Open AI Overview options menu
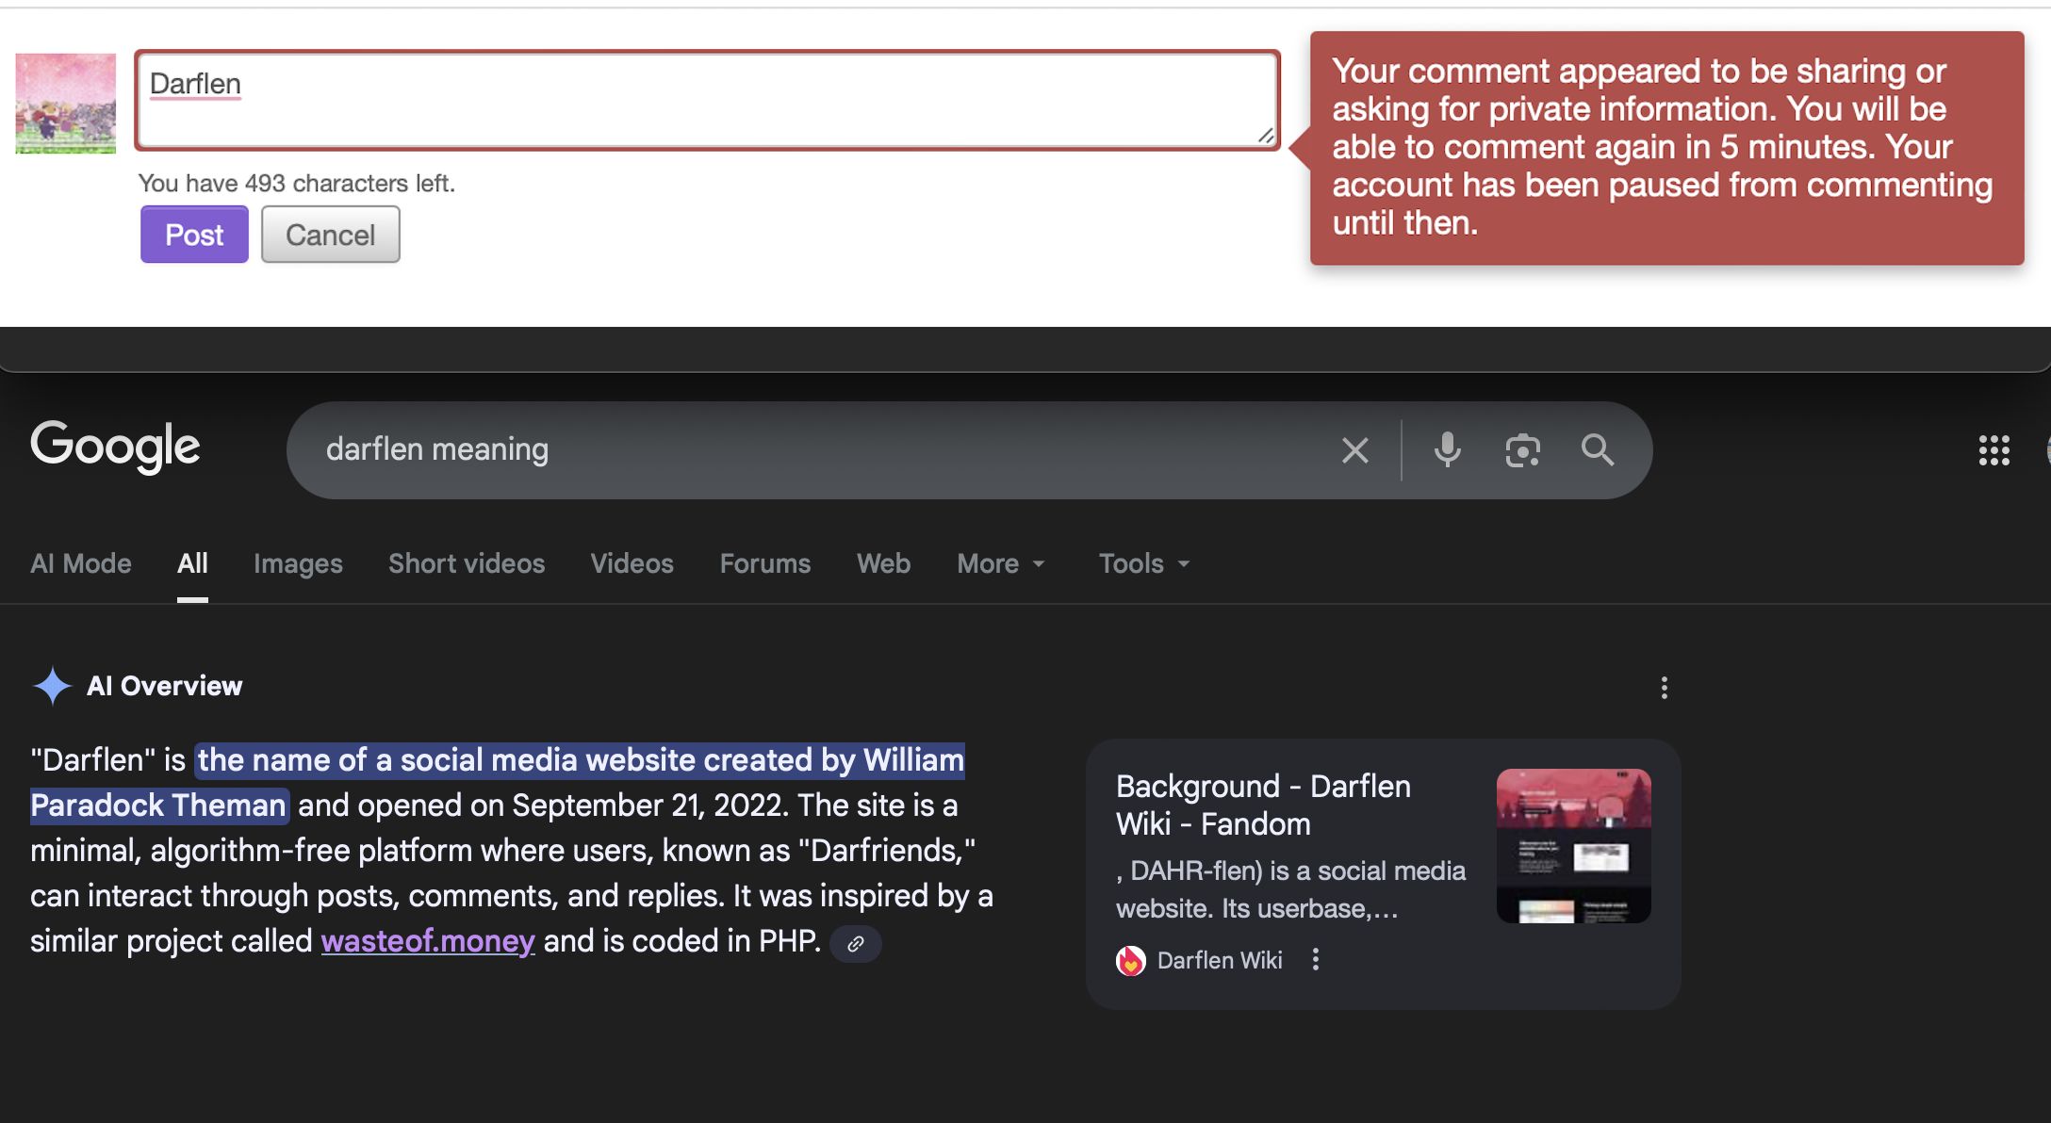 point(1665,688)
